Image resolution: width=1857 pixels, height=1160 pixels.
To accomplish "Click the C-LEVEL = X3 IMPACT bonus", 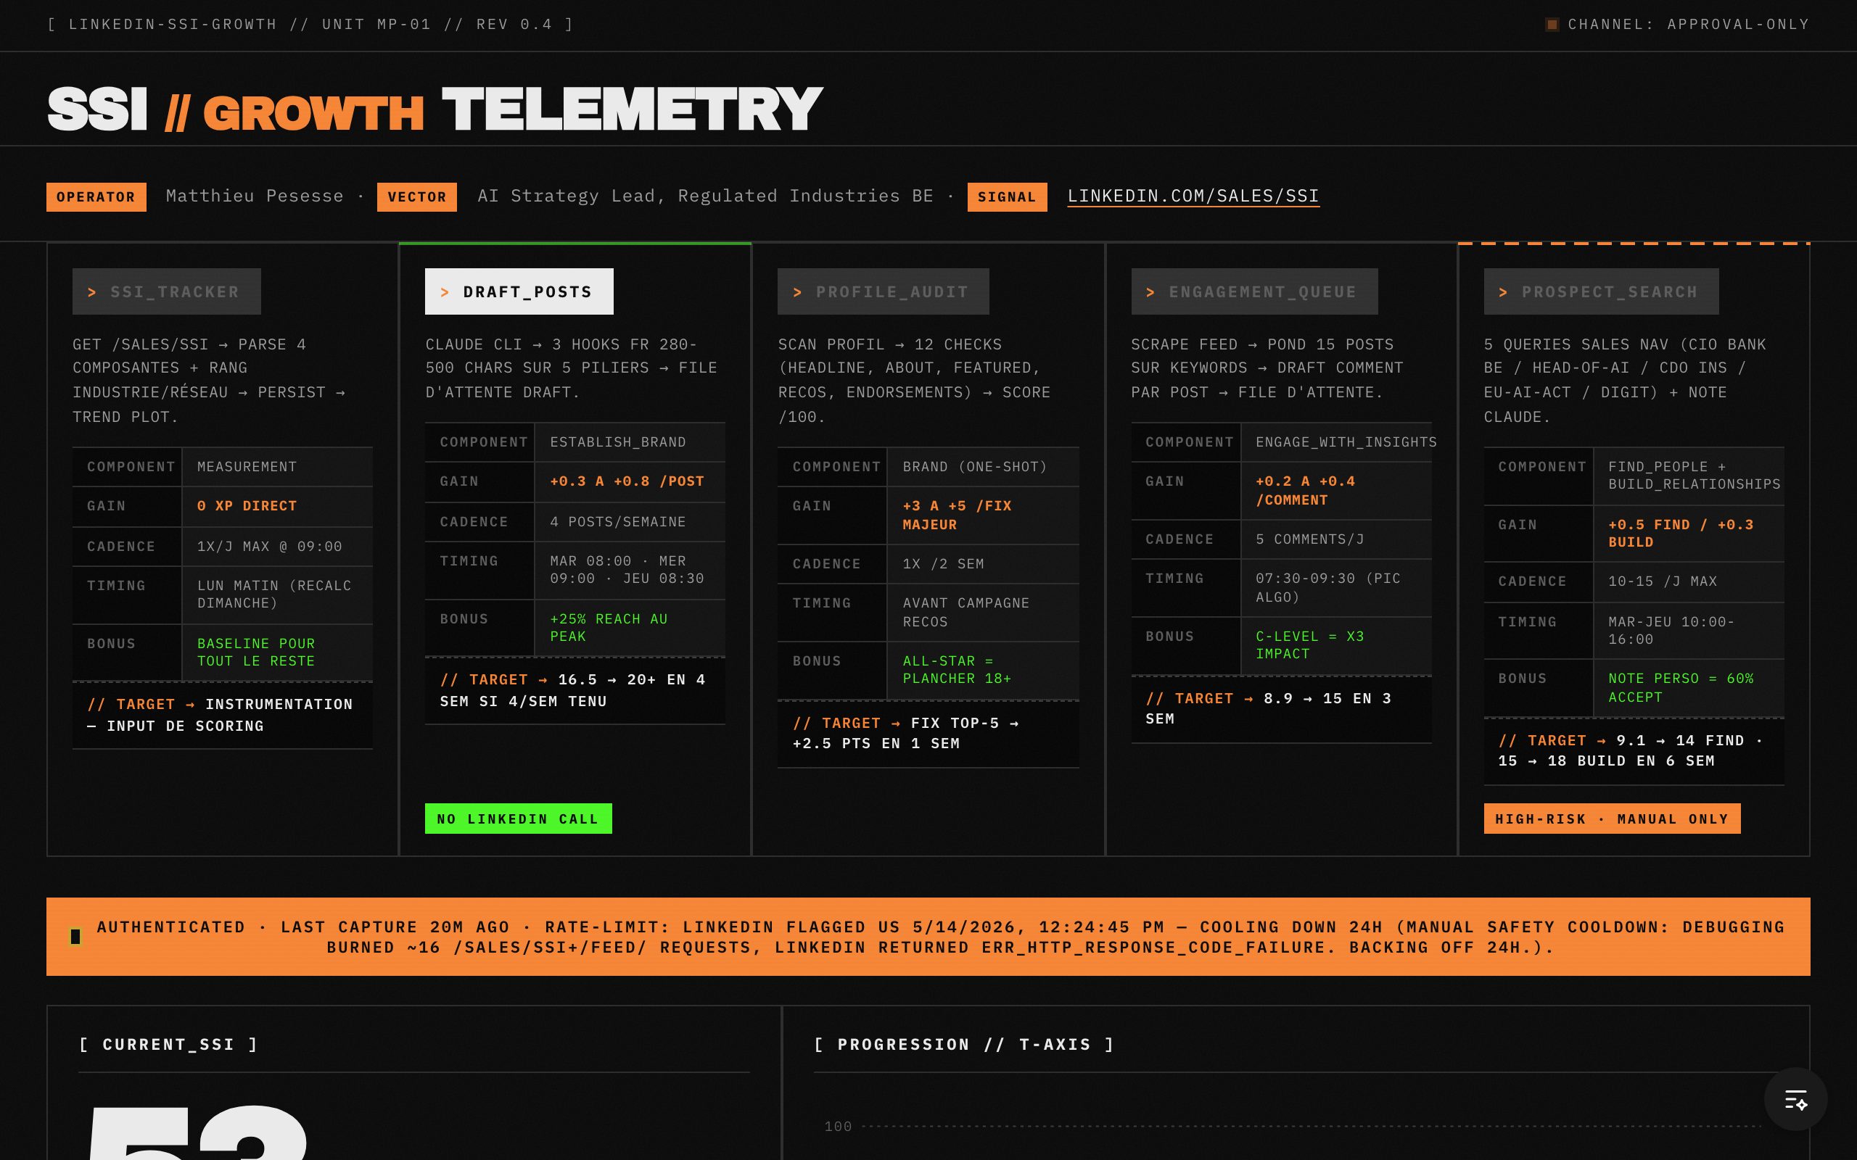I will click(1336, 646).
